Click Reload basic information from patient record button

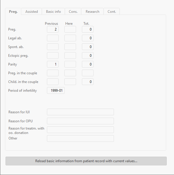86,161
